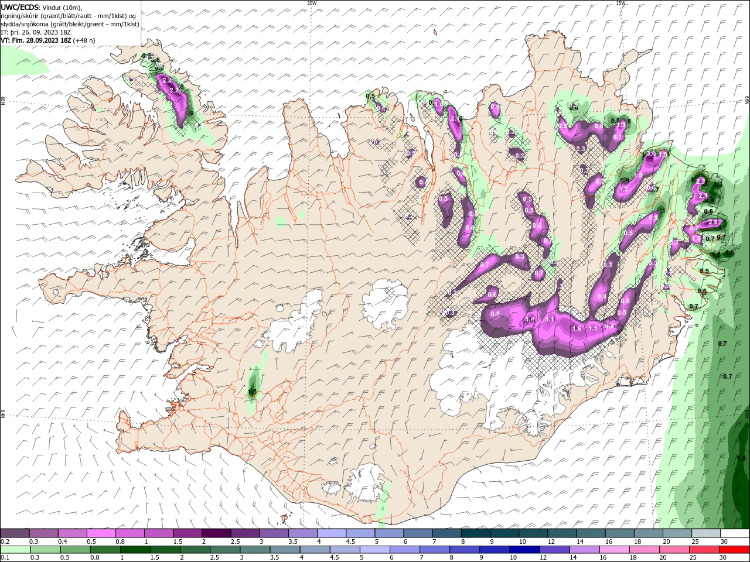Select bottom legend swatch between 6 and 7
The height and width of the screenshot is (562, 750).
(405, 550)
